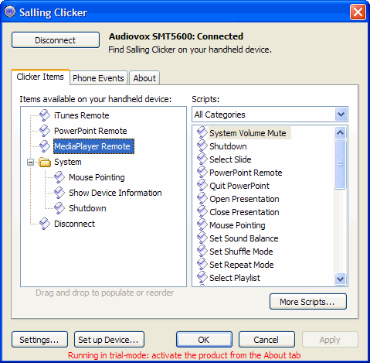This screenshot has width=370, height=363.
Task: Click the icon beside Shutdown under System folder
Action: (x=59, y=208)
